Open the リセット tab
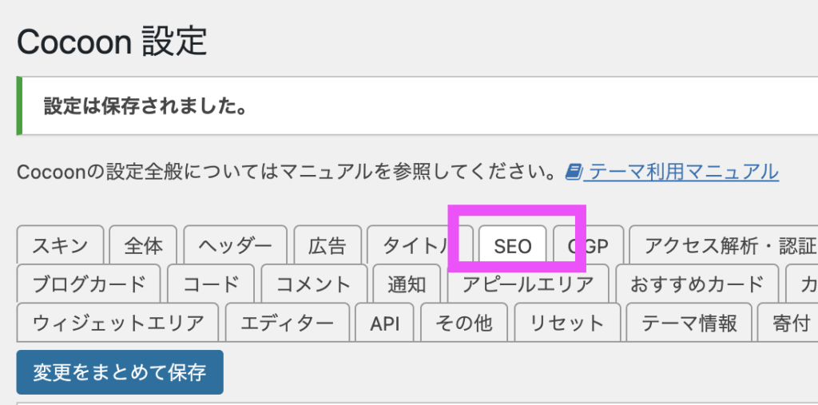The width and height of the screenshot is (818, 405). (566, 324)
